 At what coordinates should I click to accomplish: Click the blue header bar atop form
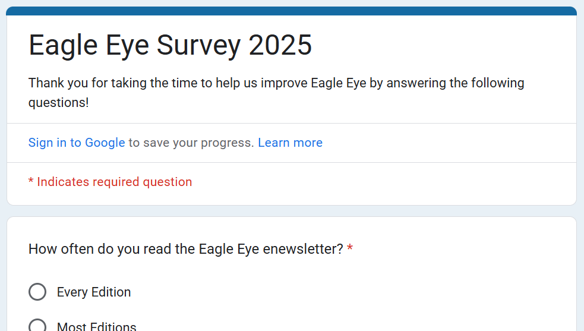click(292, 11)
